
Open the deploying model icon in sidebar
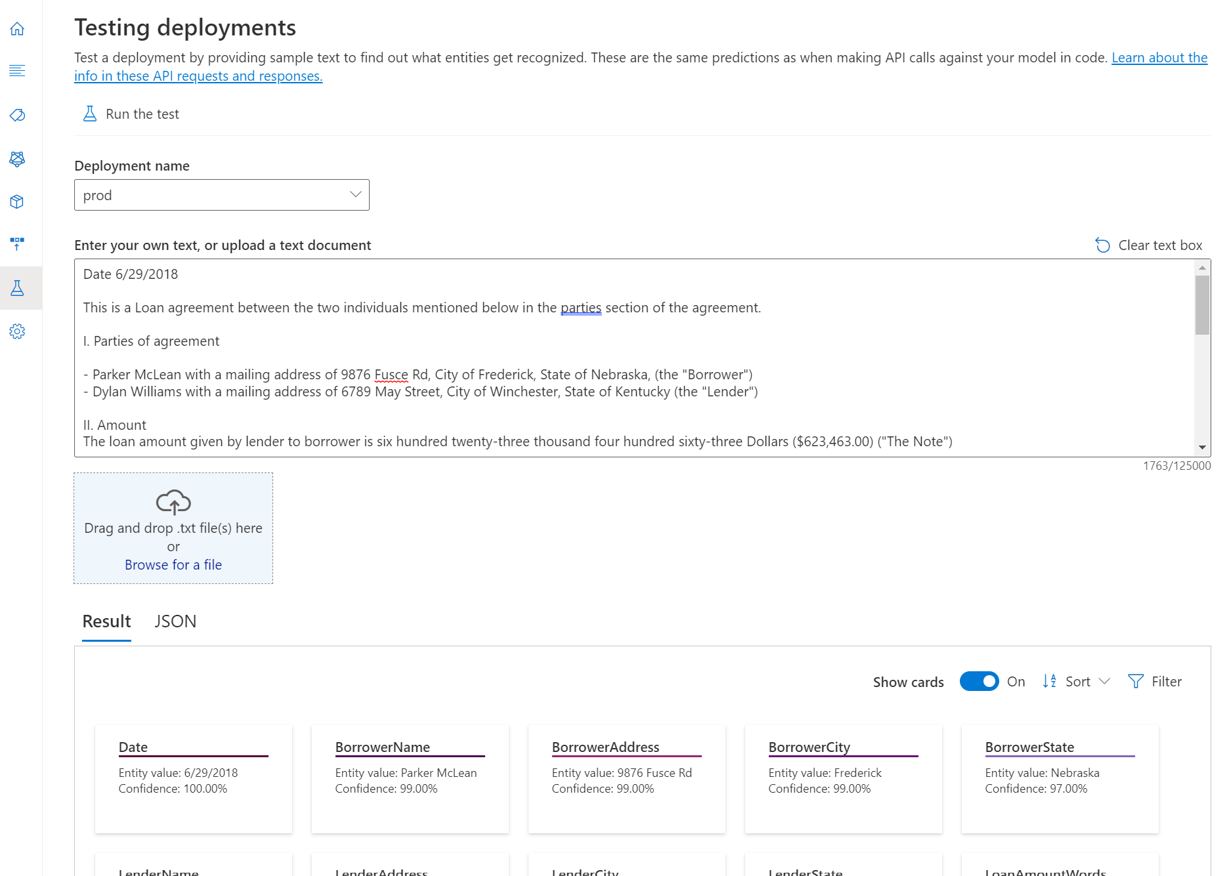coord(17,244)
